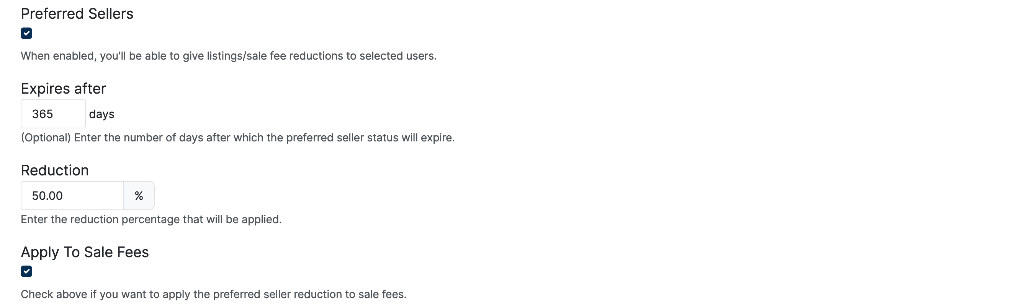1011x308 pixels.
Task: Uncheck the Preferred Sellers checkbox
Action: [x=26, y=33]
